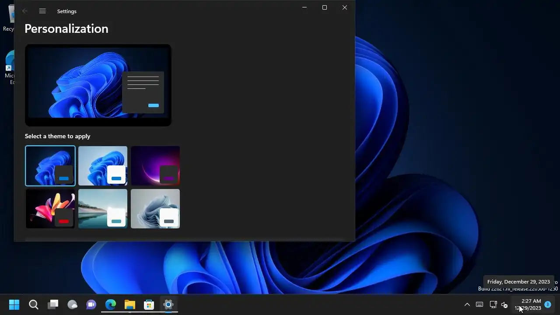Click the back arrow in Settings

tap(25, 11)
